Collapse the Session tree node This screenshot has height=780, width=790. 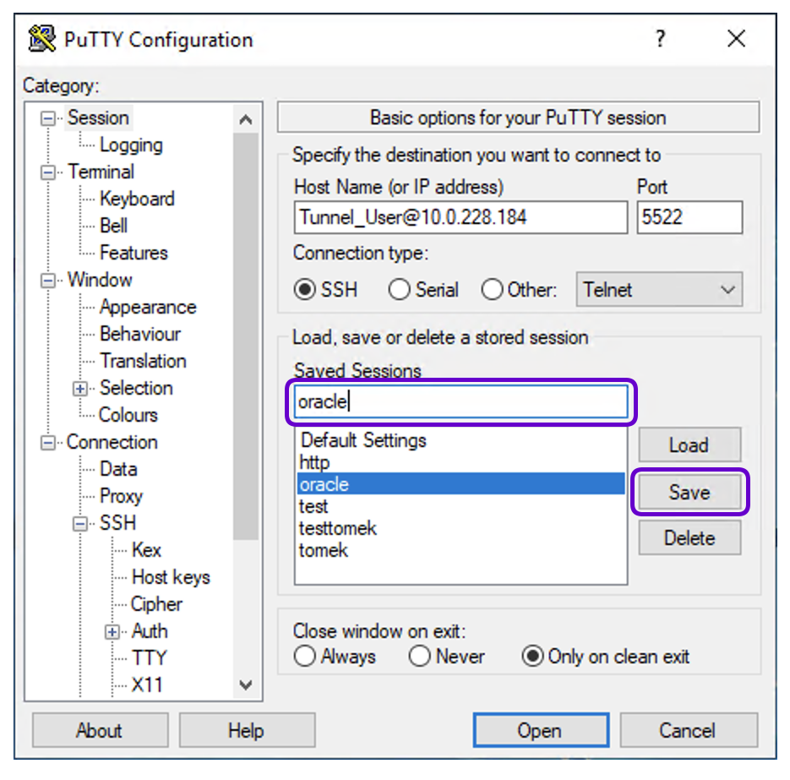[x=49, y=118]
